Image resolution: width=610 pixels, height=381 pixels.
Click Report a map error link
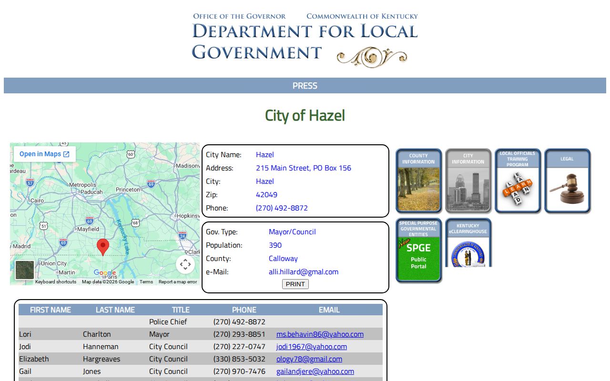point(178,282)
